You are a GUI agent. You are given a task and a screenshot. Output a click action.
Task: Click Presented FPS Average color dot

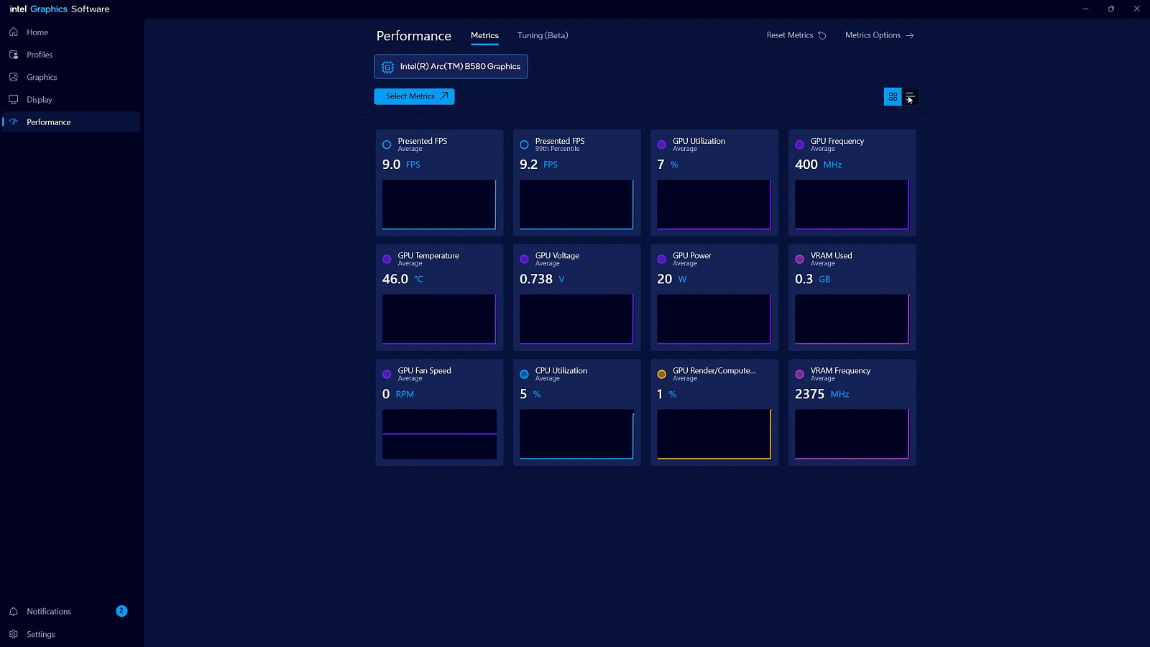pyautogui.click(x=387, y=144)
